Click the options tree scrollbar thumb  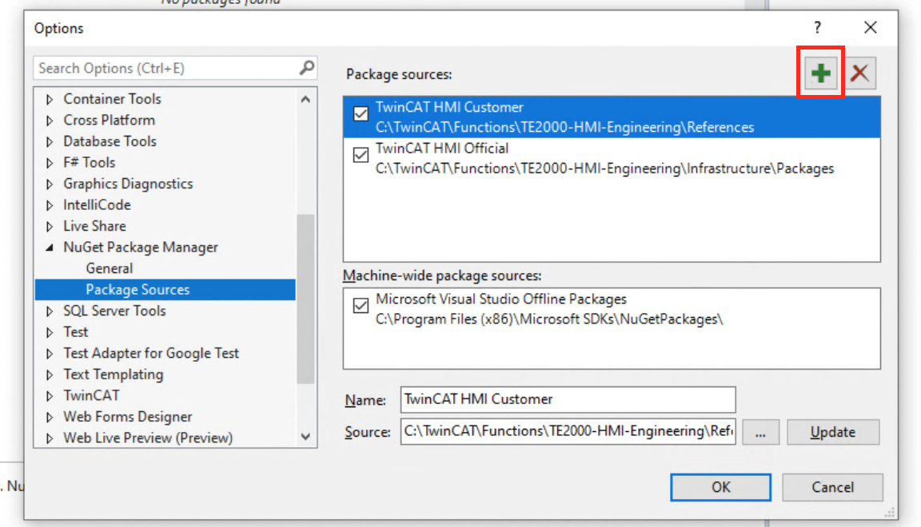pos(305,299)
